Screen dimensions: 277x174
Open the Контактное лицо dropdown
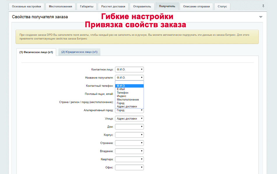coord(129,69)
